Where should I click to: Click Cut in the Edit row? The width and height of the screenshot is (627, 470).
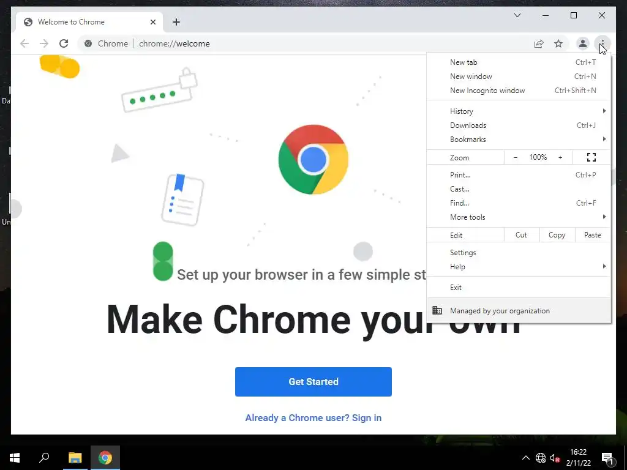click(x=522, y=235)
